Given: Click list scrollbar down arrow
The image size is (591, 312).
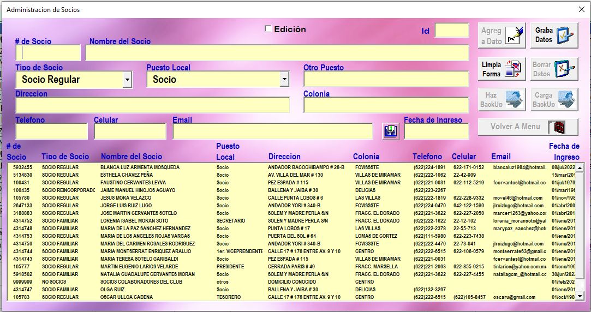Looking at the screenshot, I should [580, 296].
